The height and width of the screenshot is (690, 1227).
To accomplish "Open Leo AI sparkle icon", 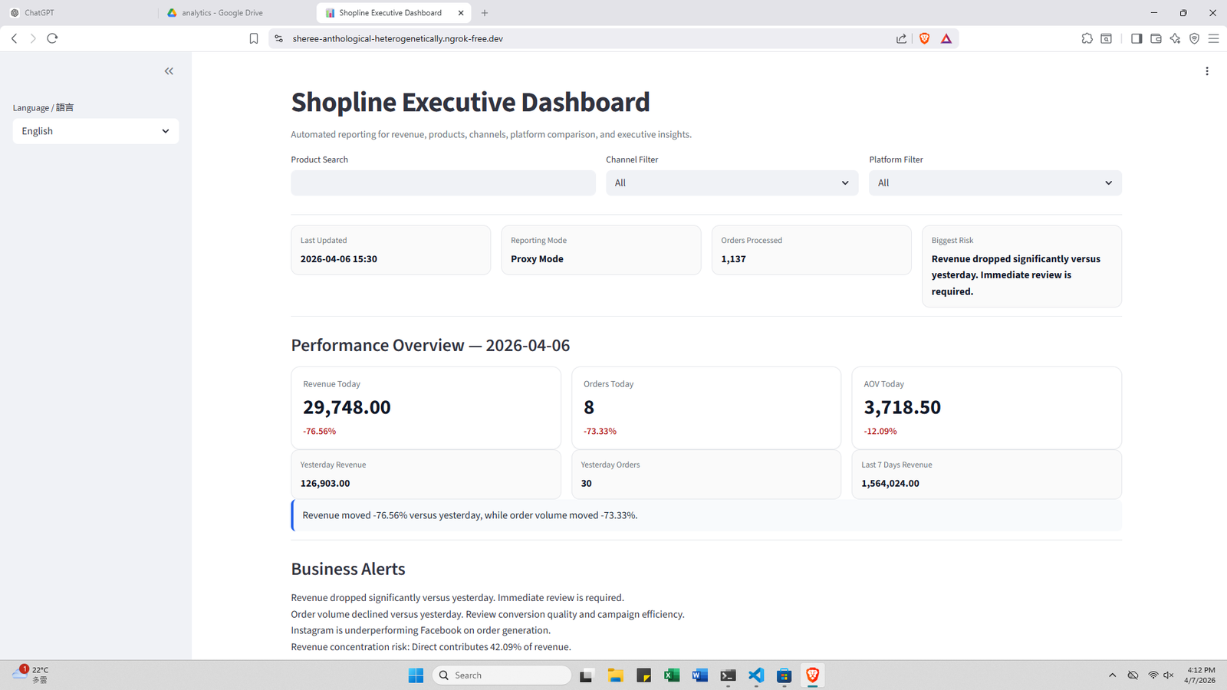I will [x=1175, y=38].
